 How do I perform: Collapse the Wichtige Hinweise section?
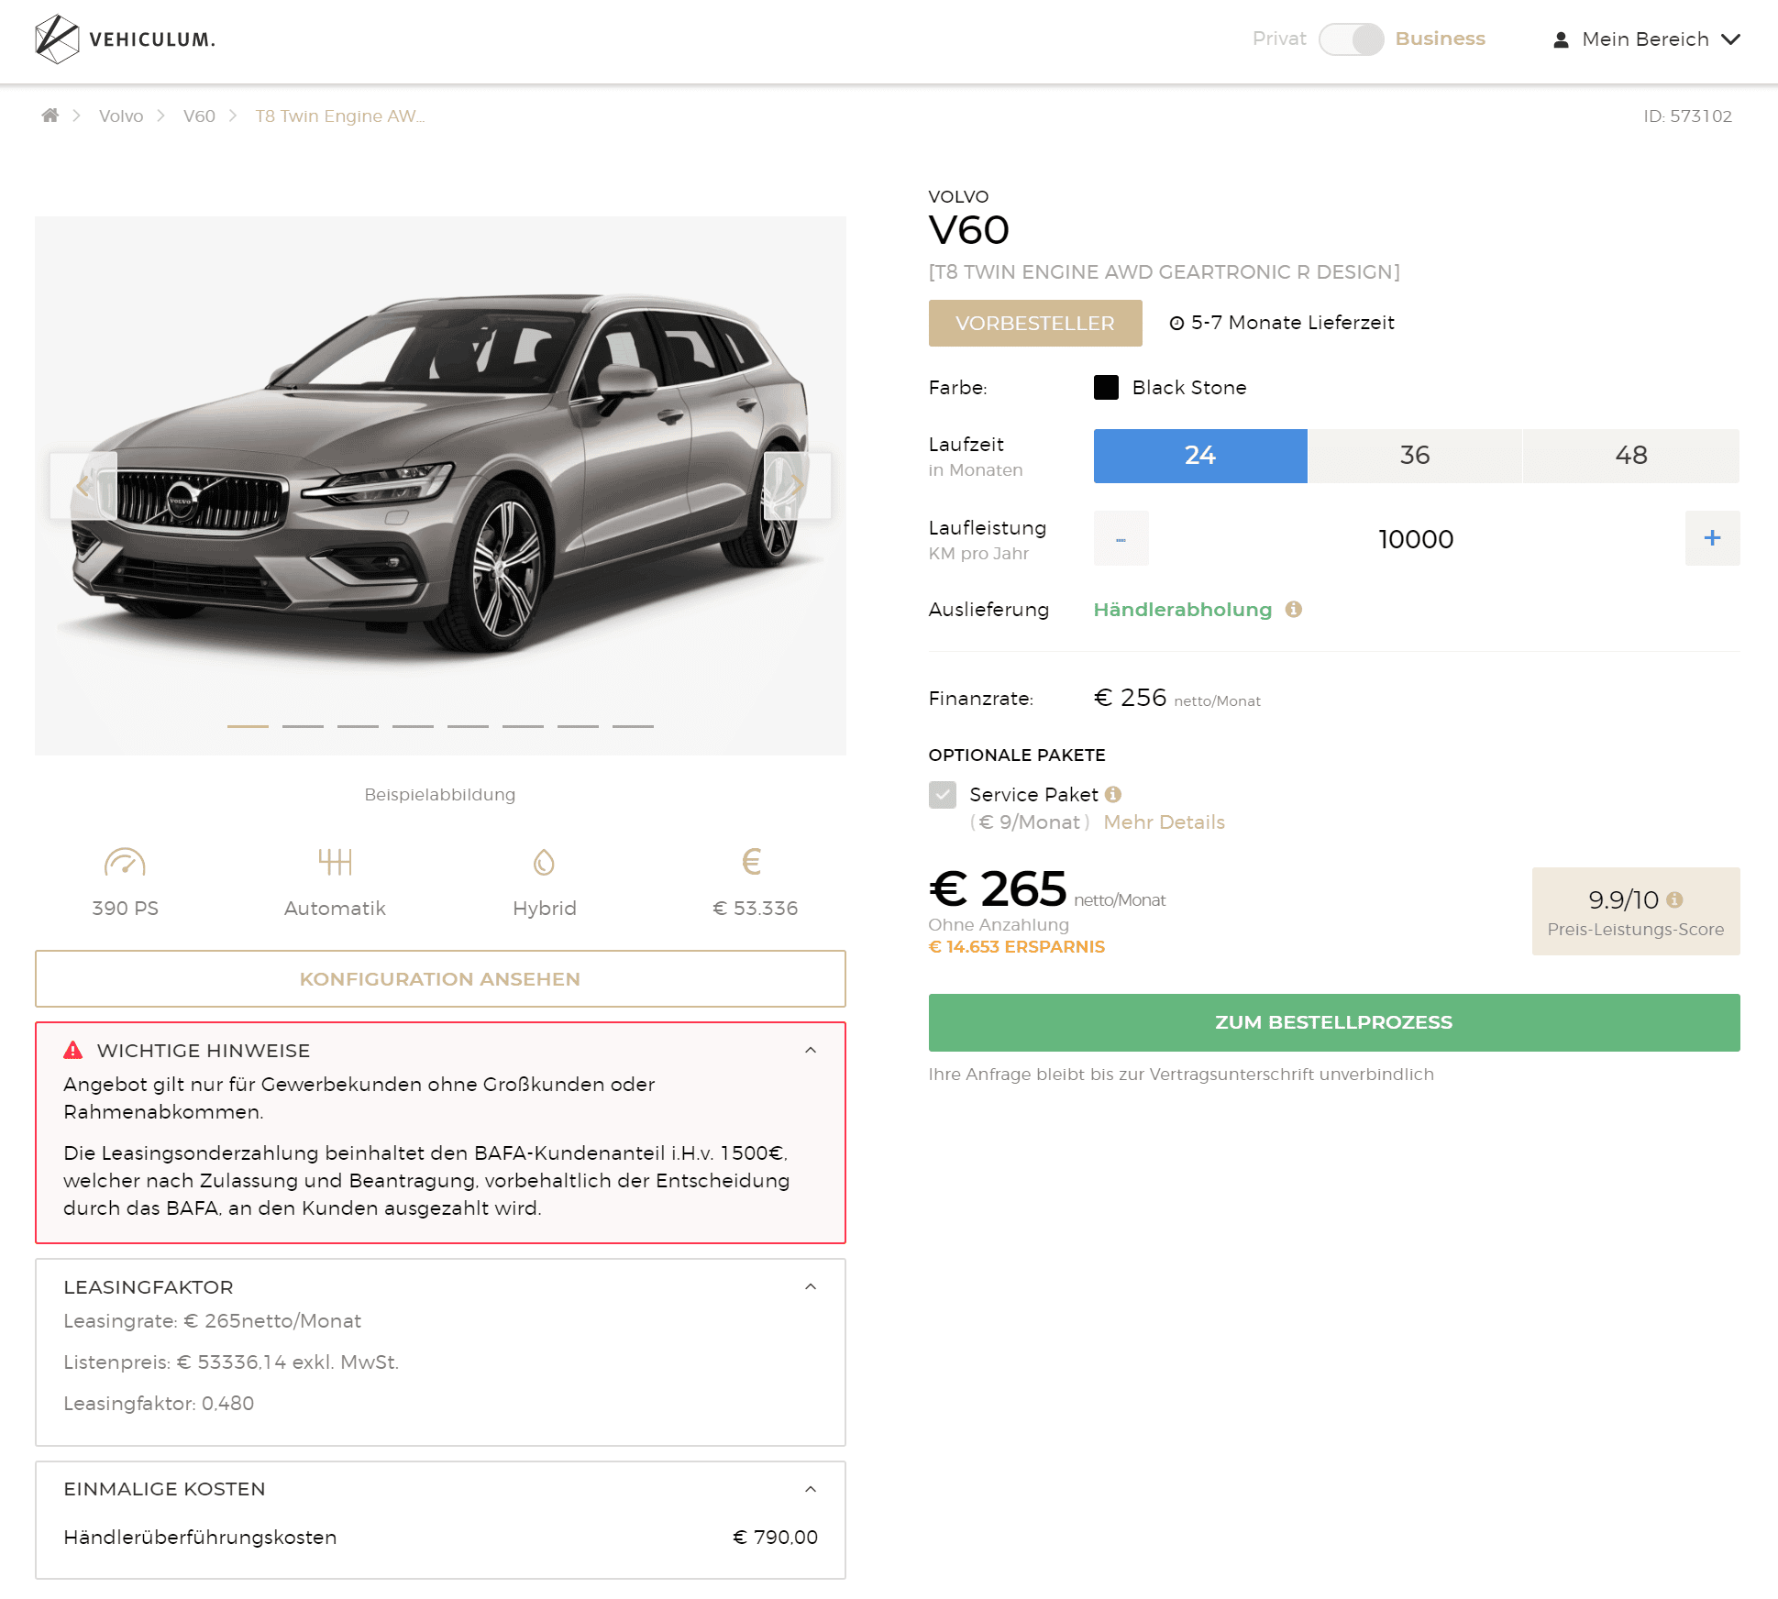[x=811, y=1050]
